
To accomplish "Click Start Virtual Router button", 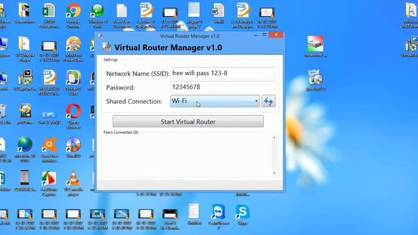I will (188, 121).
